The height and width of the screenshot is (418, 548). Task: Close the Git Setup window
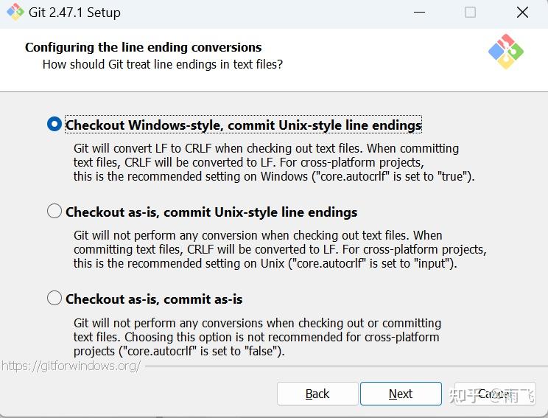point(522,13)
